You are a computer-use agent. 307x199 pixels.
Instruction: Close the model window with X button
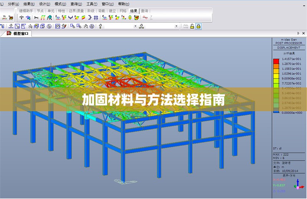tap(303, 34)
